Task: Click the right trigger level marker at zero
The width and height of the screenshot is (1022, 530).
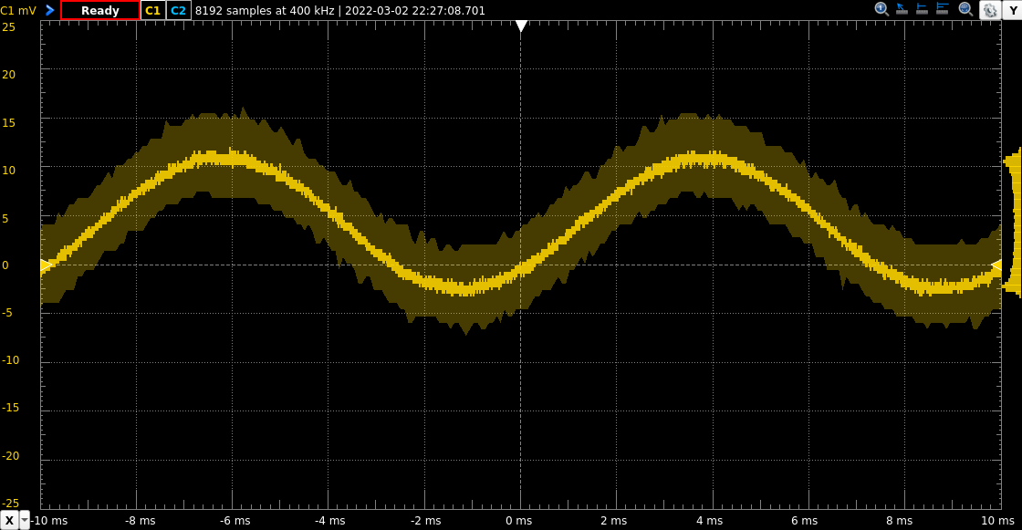Action: (x=996, y=265)
